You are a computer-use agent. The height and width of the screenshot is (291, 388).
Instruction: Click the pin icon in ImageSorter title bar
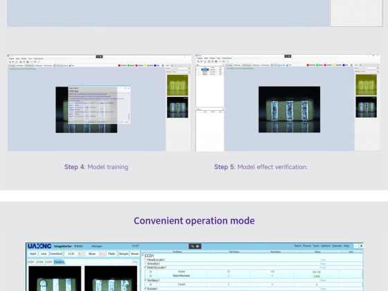click(193, 246)
